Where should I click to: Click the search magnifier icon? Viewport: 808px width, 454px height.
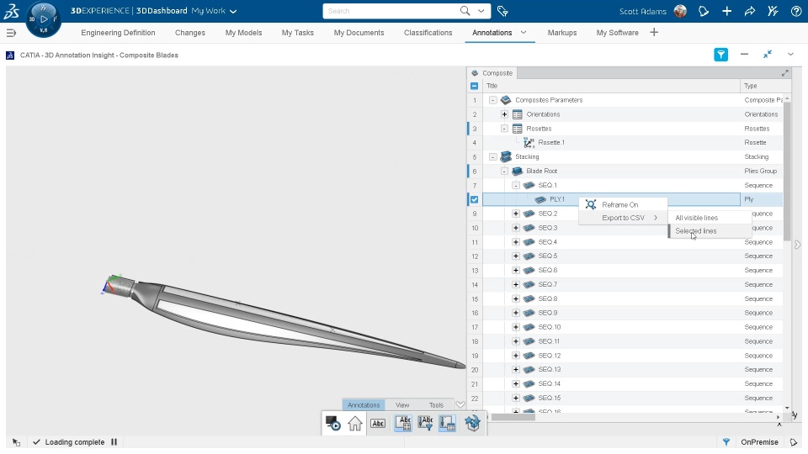tap(465, 11)
